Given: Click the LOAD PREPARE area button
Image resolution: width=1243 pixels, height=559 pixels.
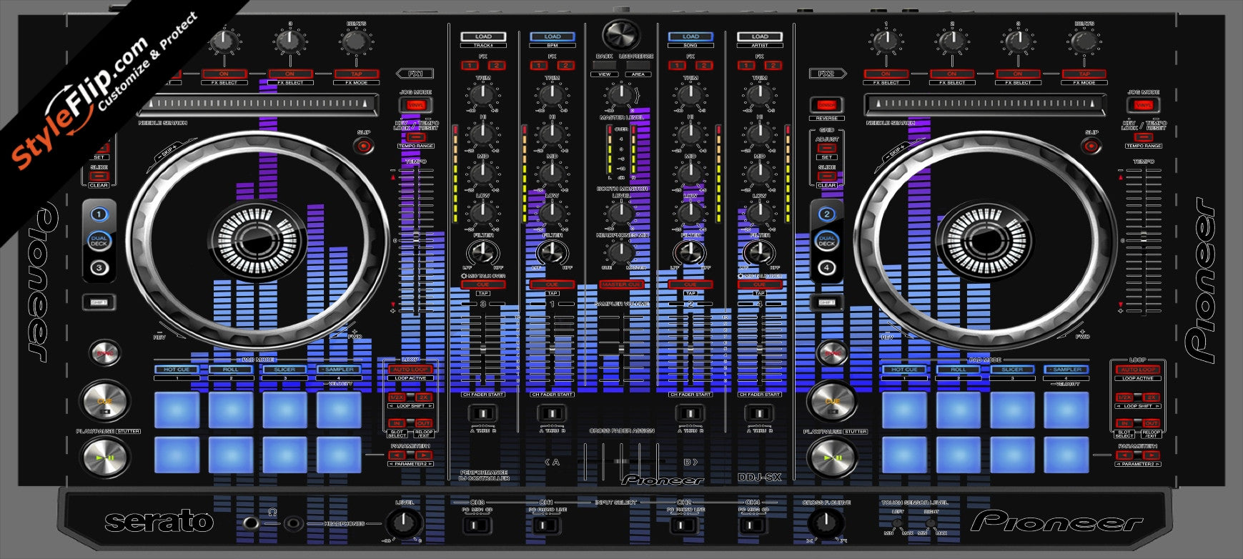Looking at the screenshot, I should point(638,65).
